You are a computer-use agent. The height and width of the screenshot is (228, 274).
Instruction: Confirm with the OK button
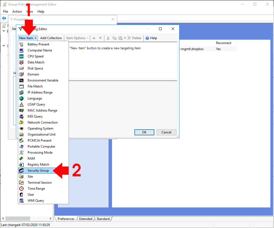tap(144, 132)
